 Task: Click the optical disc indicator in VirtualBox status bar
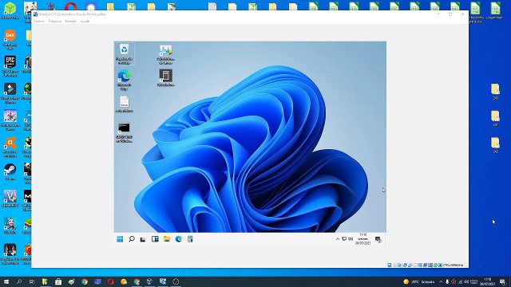pos(394,265)
